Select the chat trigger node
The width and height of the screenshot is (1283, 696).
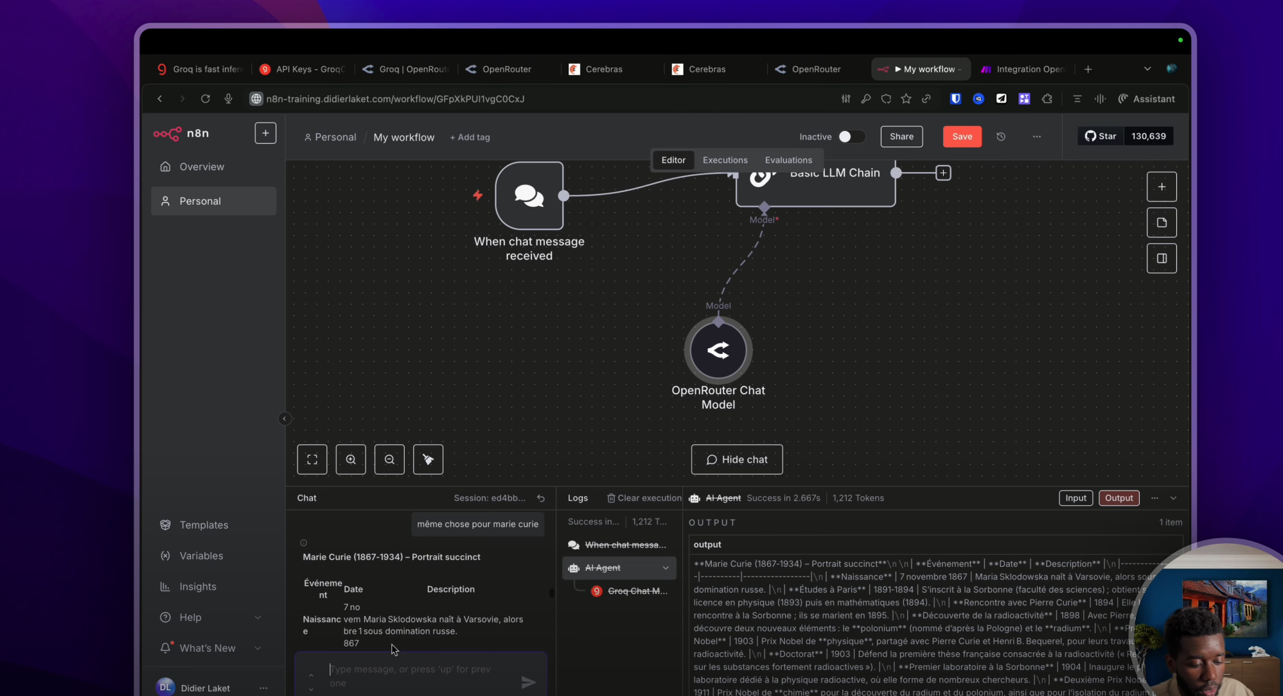(x=529, y=196)
